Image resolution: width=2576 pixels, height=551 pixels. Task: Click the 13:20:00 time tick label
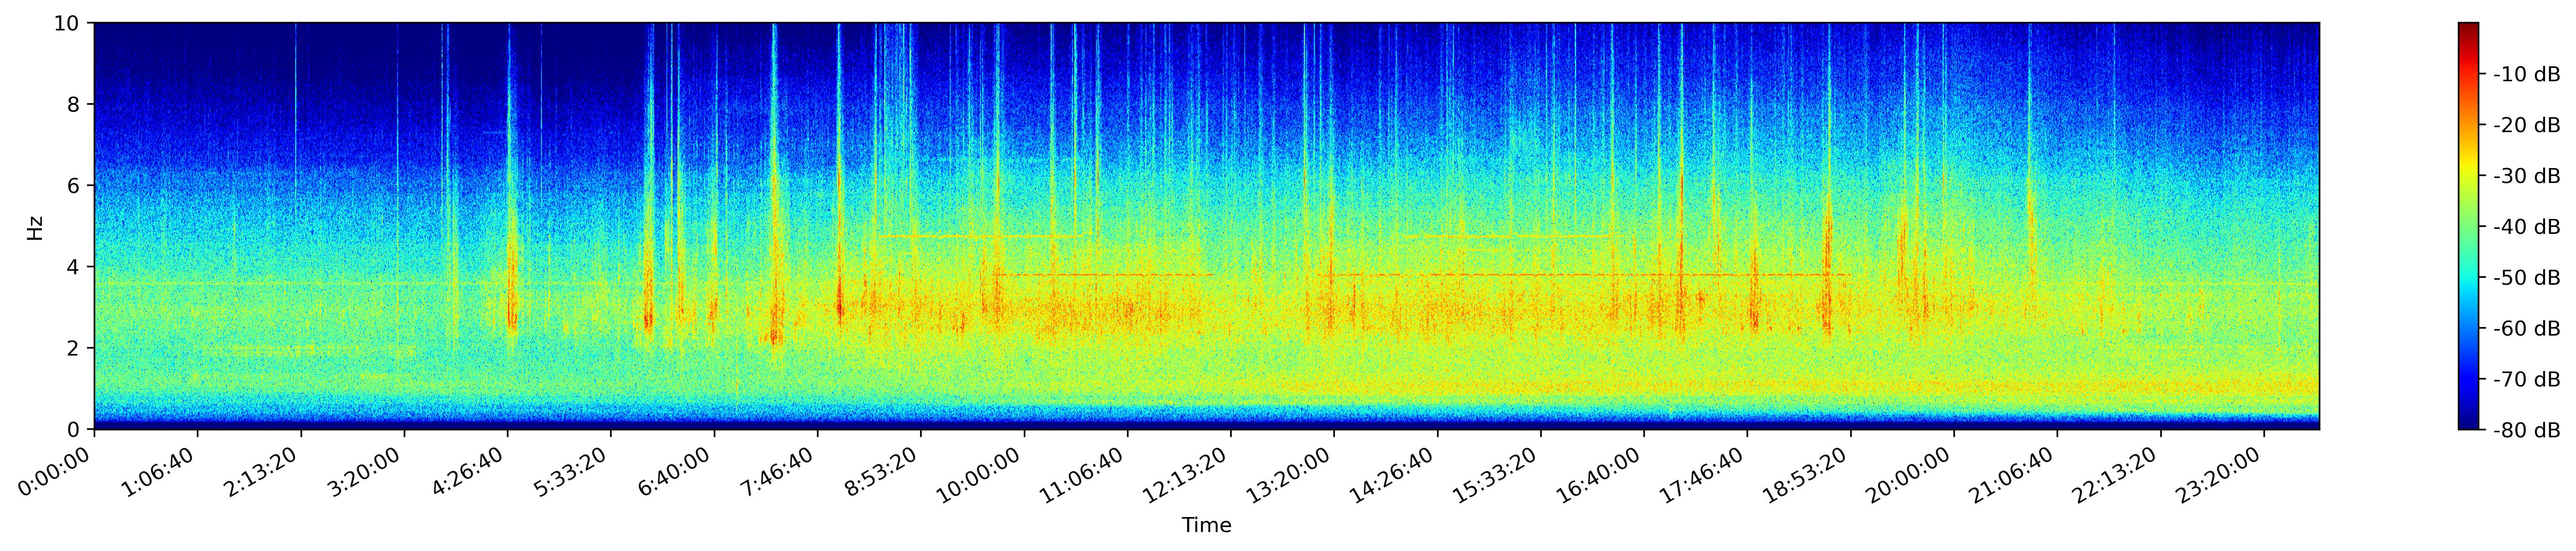point(1292,472)
